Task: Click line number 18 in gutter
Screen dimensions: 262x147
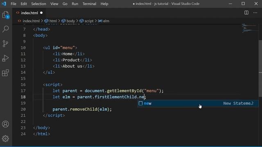Action: pos(23,97)
